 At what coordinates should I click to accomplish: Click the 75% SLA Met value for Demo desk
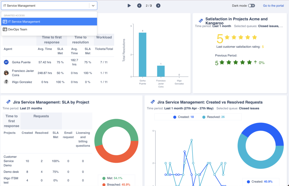[x=56, y=172]
